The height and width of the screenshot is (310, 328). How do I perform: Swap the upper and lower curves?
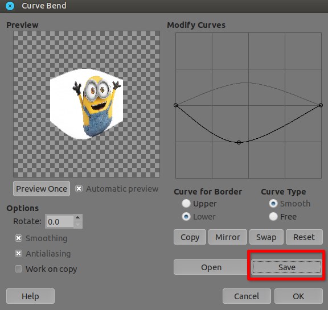(266, 237)
